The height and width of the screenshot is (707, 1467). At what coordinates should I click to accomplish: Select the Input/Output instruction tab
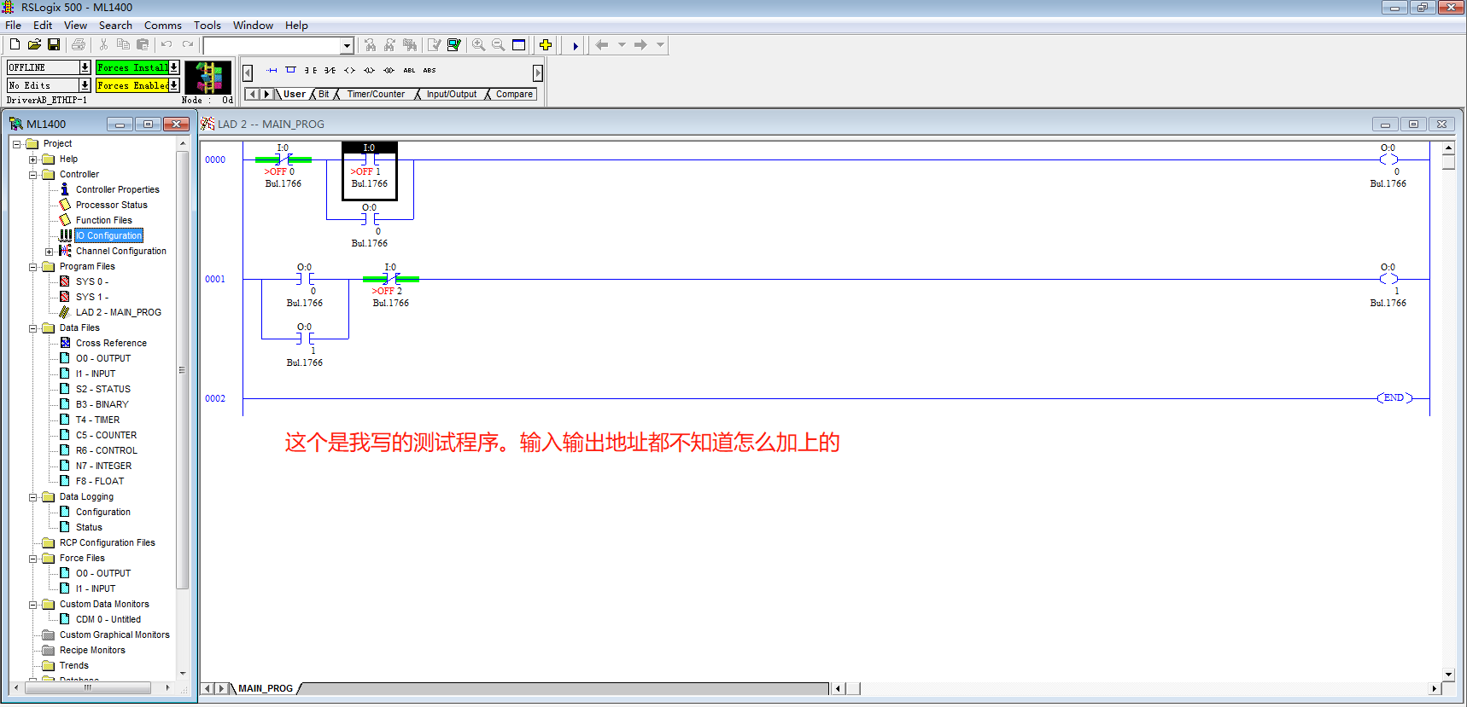451,95
